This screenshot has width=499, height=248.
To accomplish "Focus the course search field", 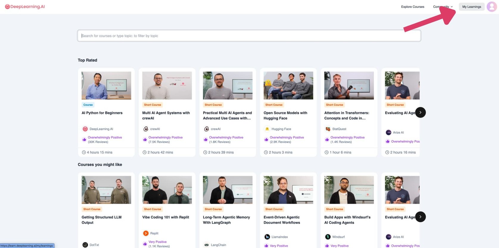I will [x=249, y=36].
